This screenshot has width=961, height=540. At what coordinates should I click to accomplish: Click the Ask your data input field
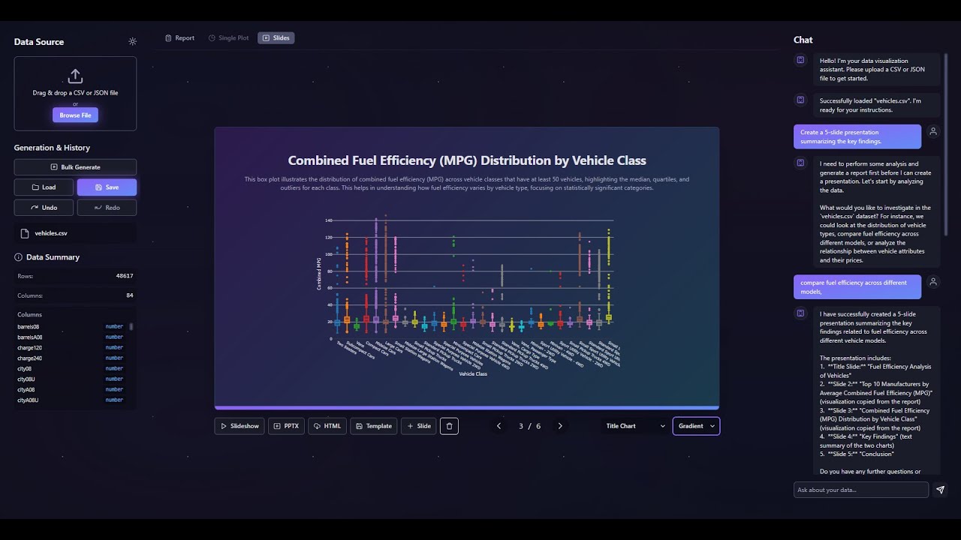point(861,490)
